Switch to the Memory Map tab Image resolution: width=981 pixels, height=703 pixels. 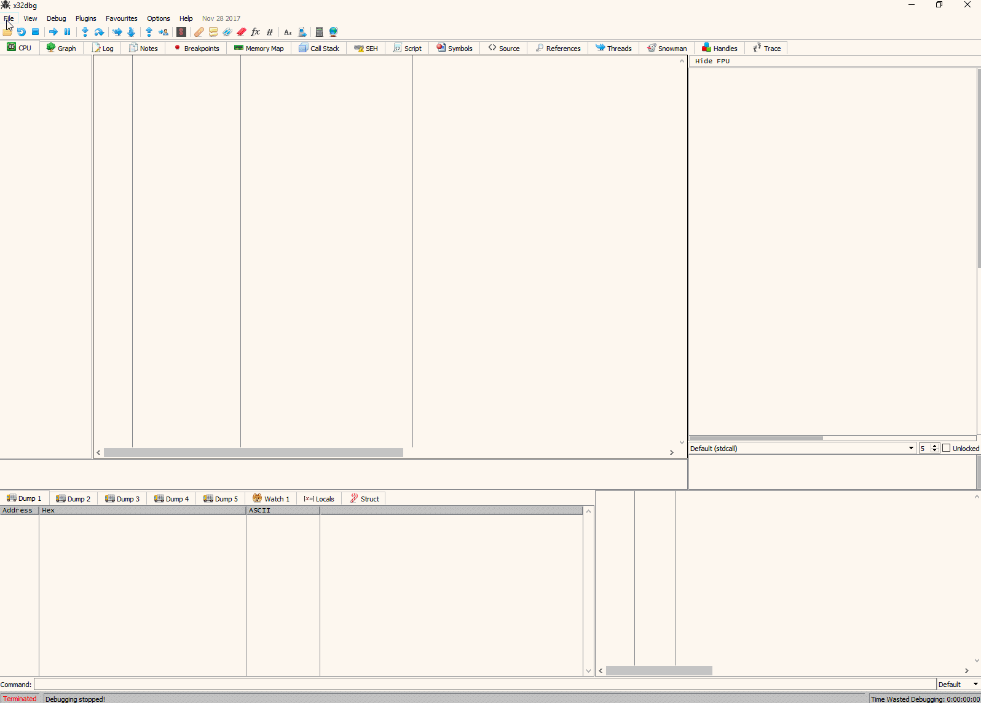coord(259,49)
